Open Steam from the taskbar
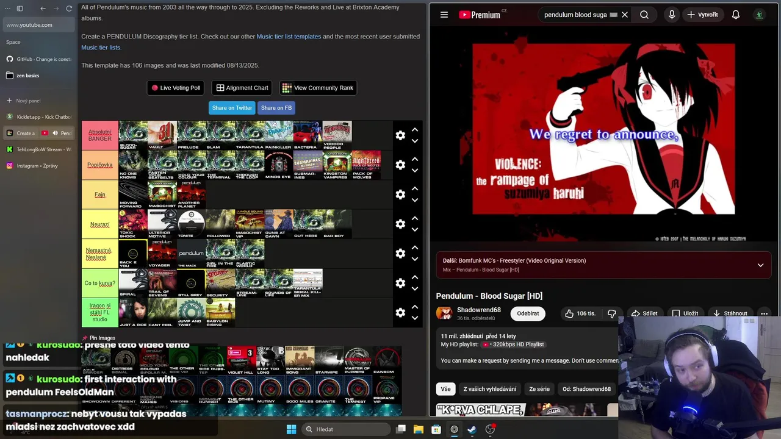This screenshot has height=439, width=781. (x=472, y=429)
